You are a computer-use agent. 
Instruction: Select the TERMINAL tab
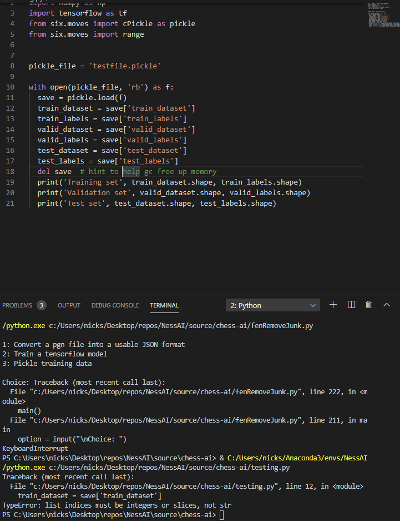pos(164,305)
